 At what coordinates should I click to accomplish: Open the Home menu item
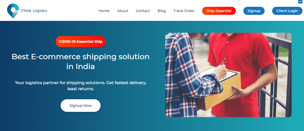[x=104, y=11]
